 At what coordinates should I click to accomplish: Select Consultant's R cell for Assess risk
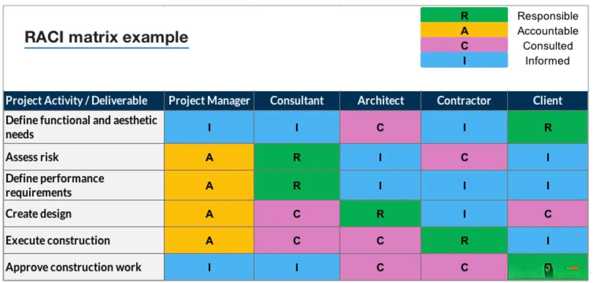[297, 157]
